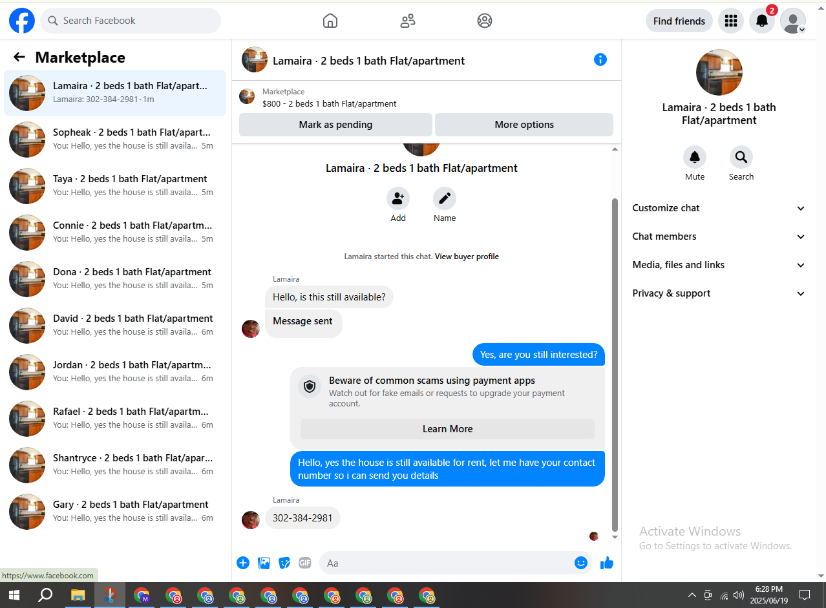826x608 pixels.
Task: Open Shantryce conversation in list
Action: 115,465
